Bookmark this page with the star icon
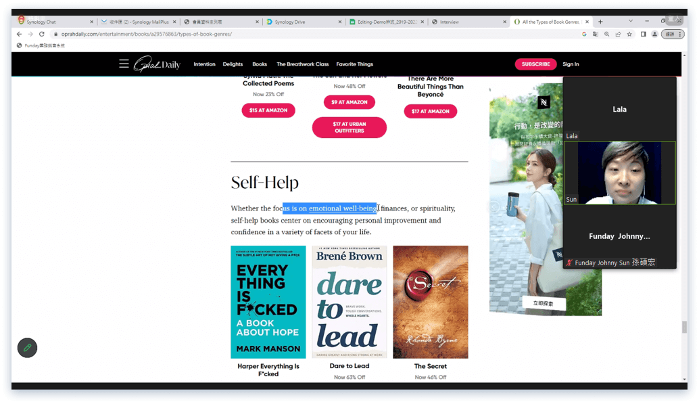This screenshot has width=699, height=404. coord(629,34)
